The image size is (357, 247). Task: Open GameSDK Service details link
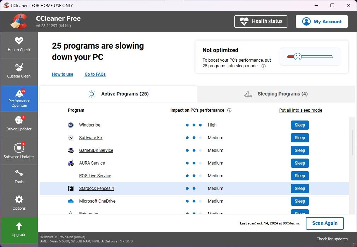point(96,150)
